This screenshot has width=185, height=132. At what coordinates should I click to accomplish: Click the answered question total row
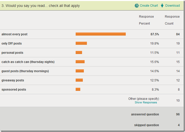(145, 114)
